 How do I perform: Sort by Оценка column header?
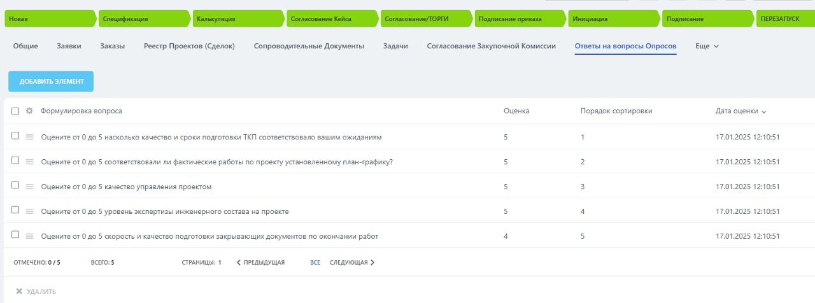click(516, 111)
